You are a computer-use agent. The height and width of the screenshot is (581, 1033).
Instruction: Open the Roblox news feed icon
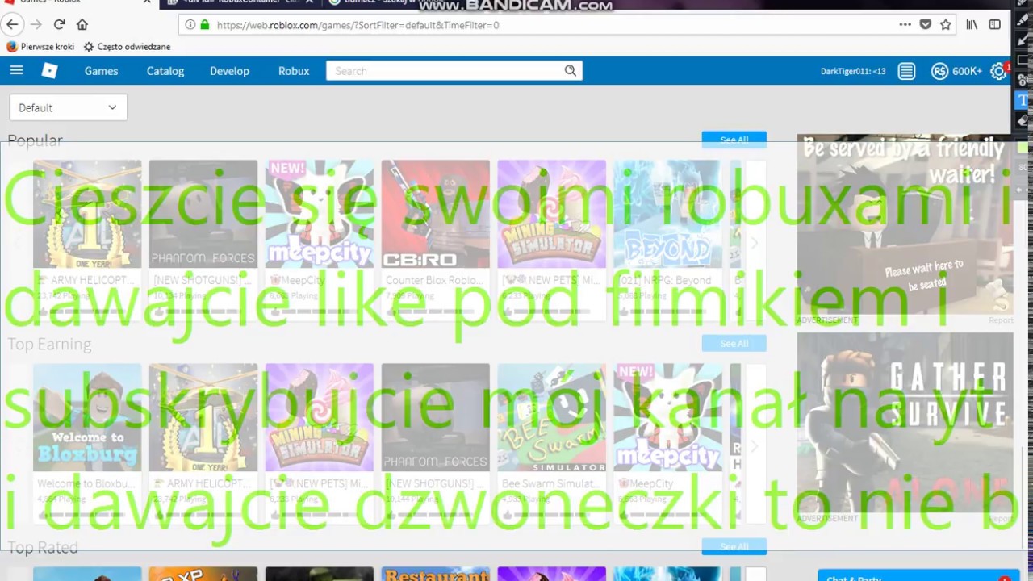point(906,71)
